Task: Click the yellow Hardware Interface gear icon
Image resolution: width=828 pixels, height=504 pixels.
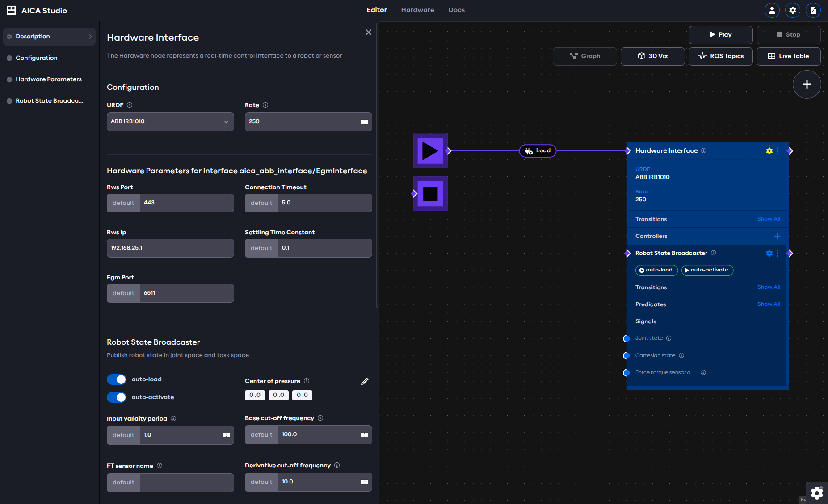Action: point(769,151)
